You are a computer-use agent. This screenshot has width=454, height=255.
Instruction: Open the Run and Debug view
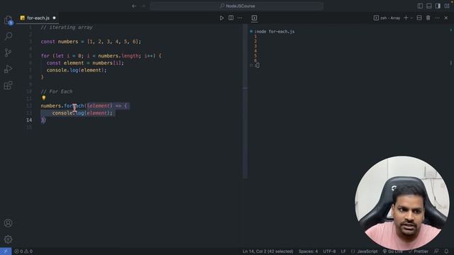pyautogui.click(x=8, y=69)
